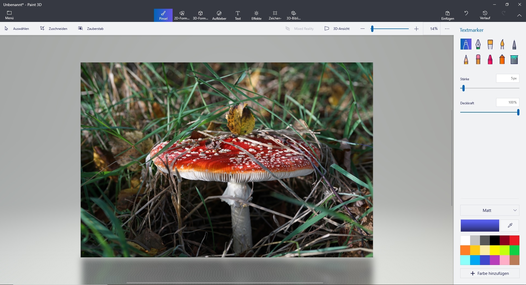
Task: Select the eraser tool
Action: click(478, 59)
